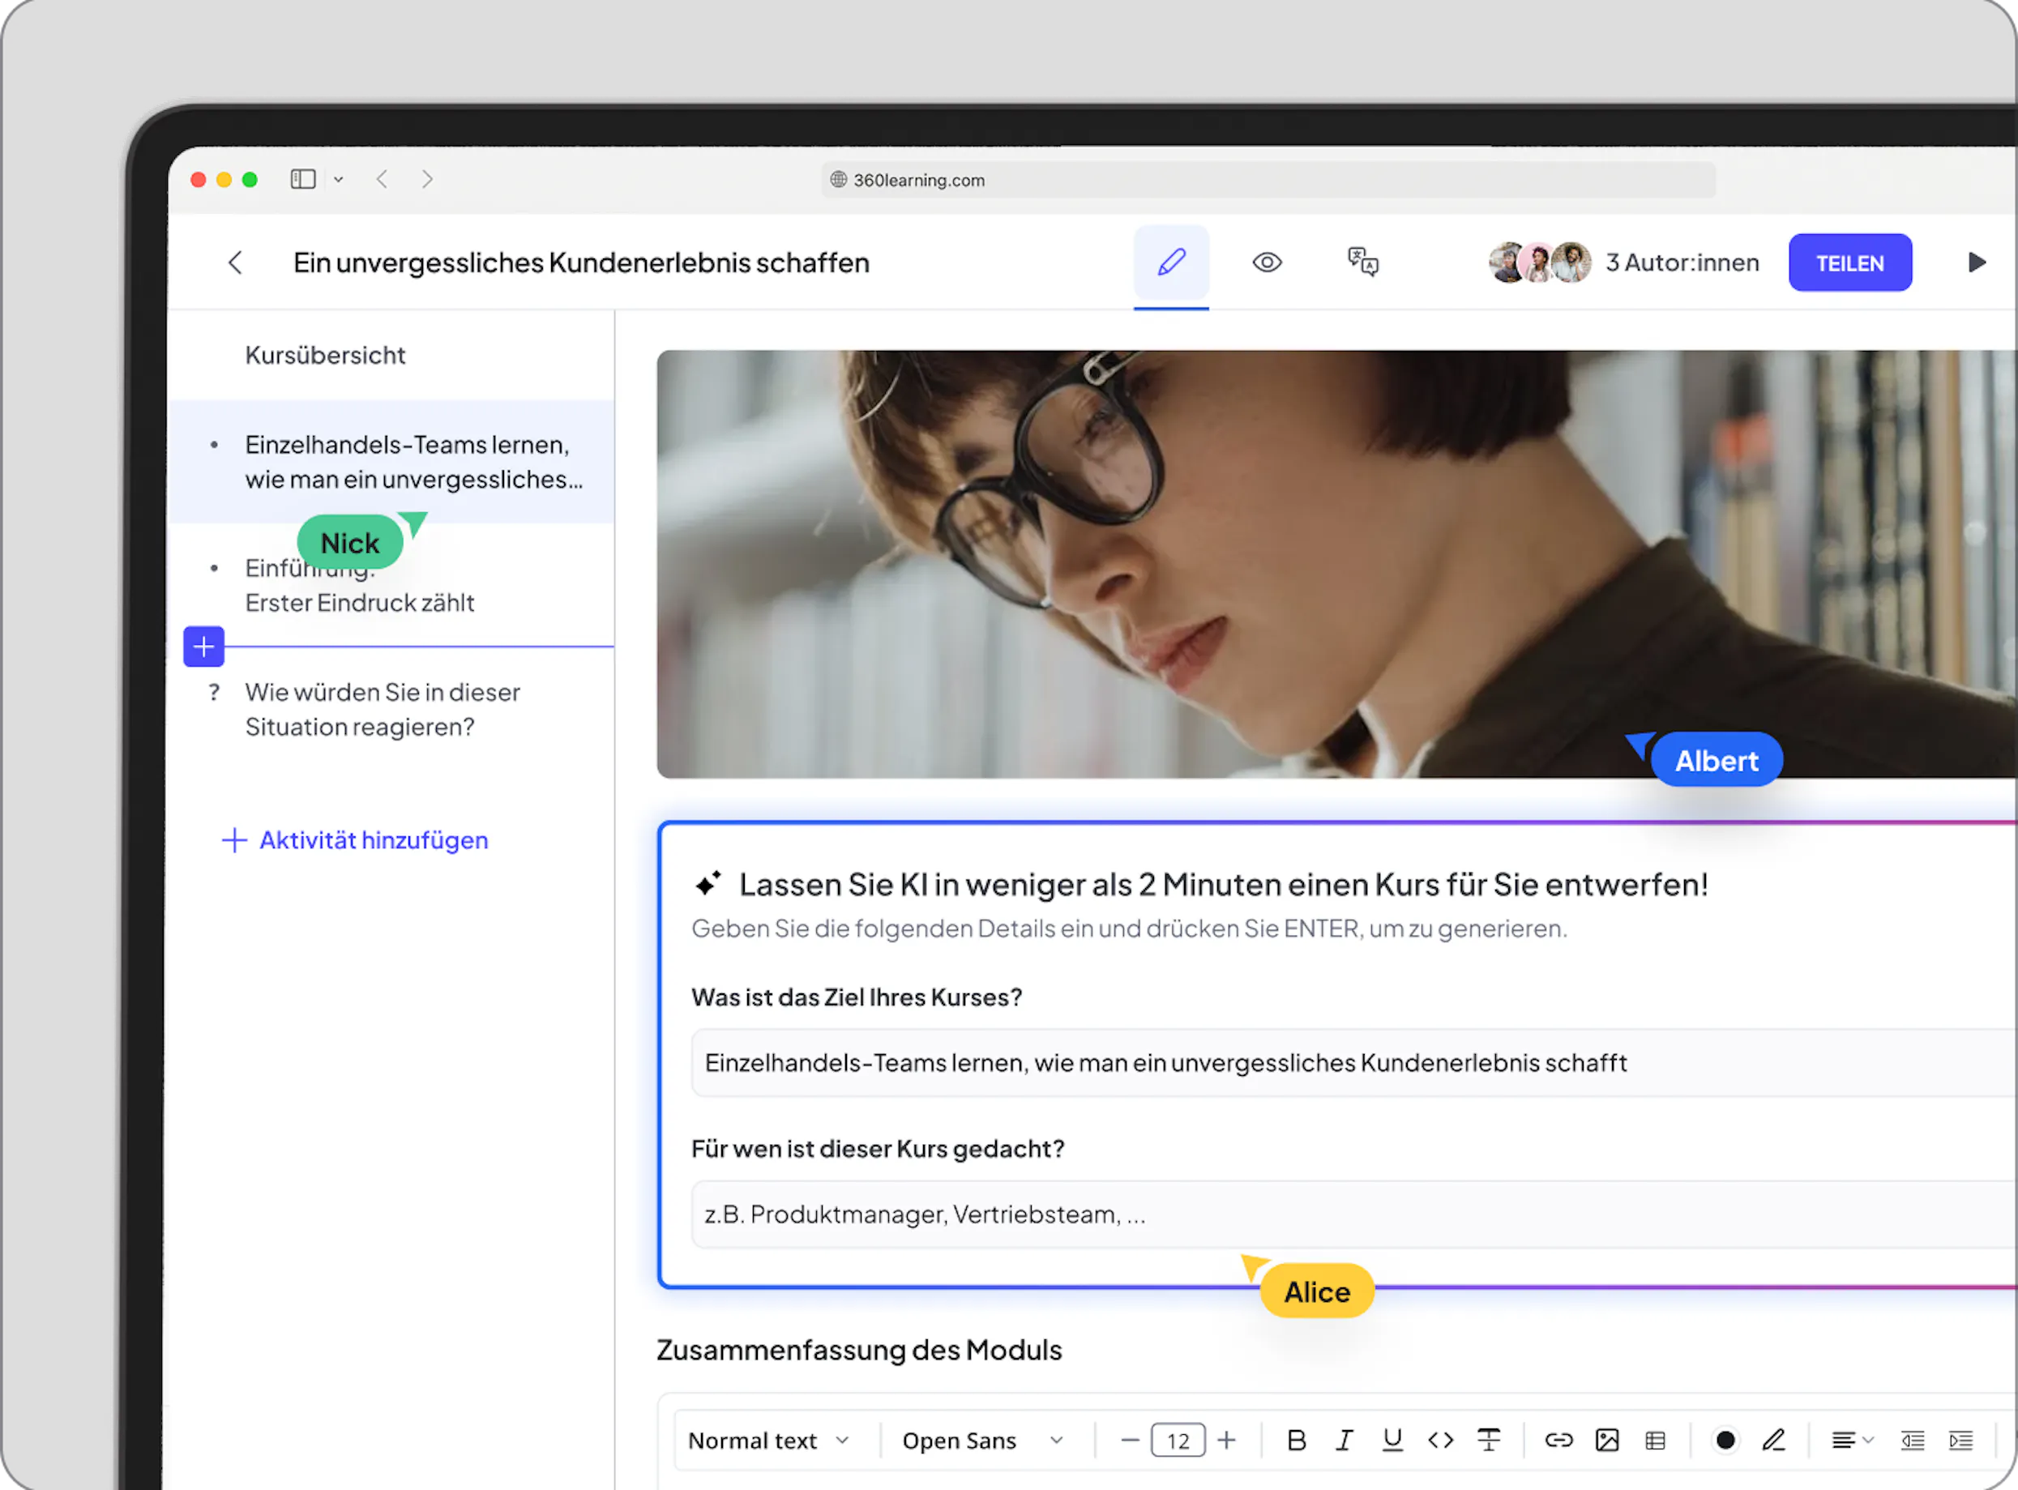Click the insert image icon

(x=1606, y=1441)
